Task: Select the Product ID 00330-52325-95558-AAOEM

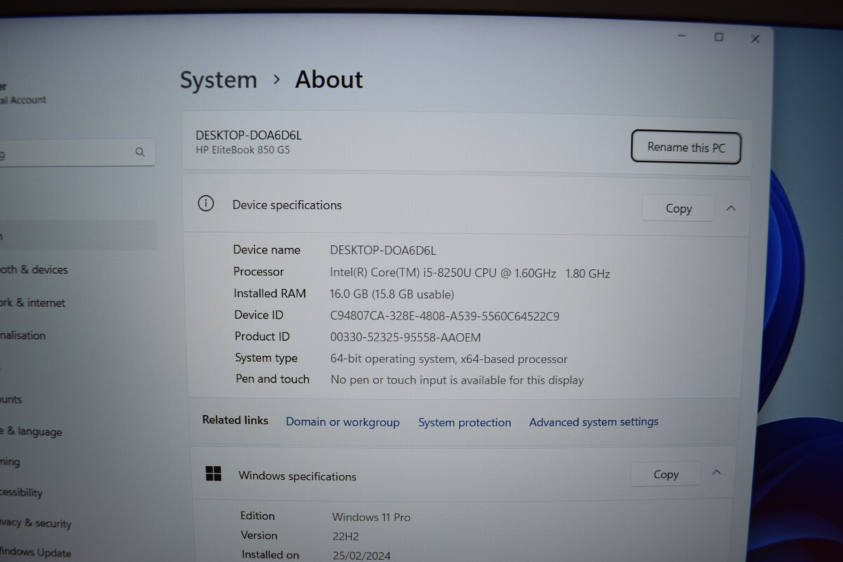Action: coord(405,337)
